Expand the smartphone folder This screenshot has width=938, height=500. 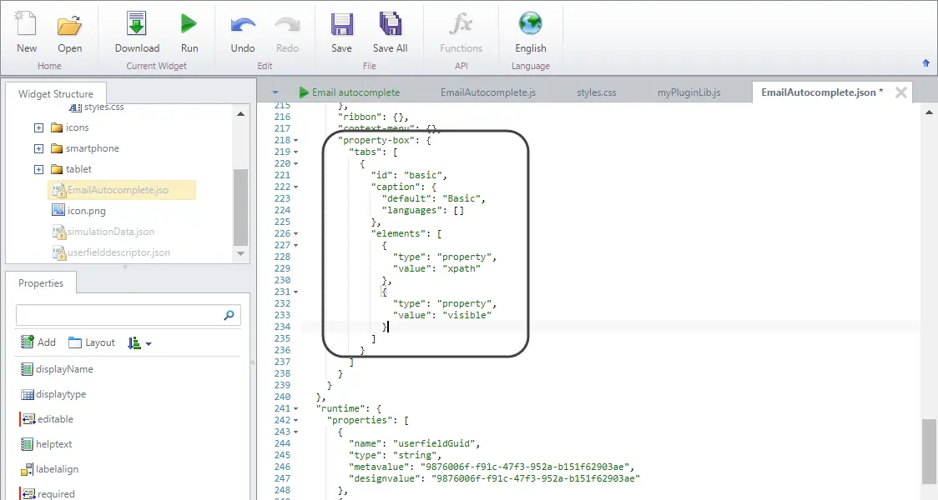(39, 148)
